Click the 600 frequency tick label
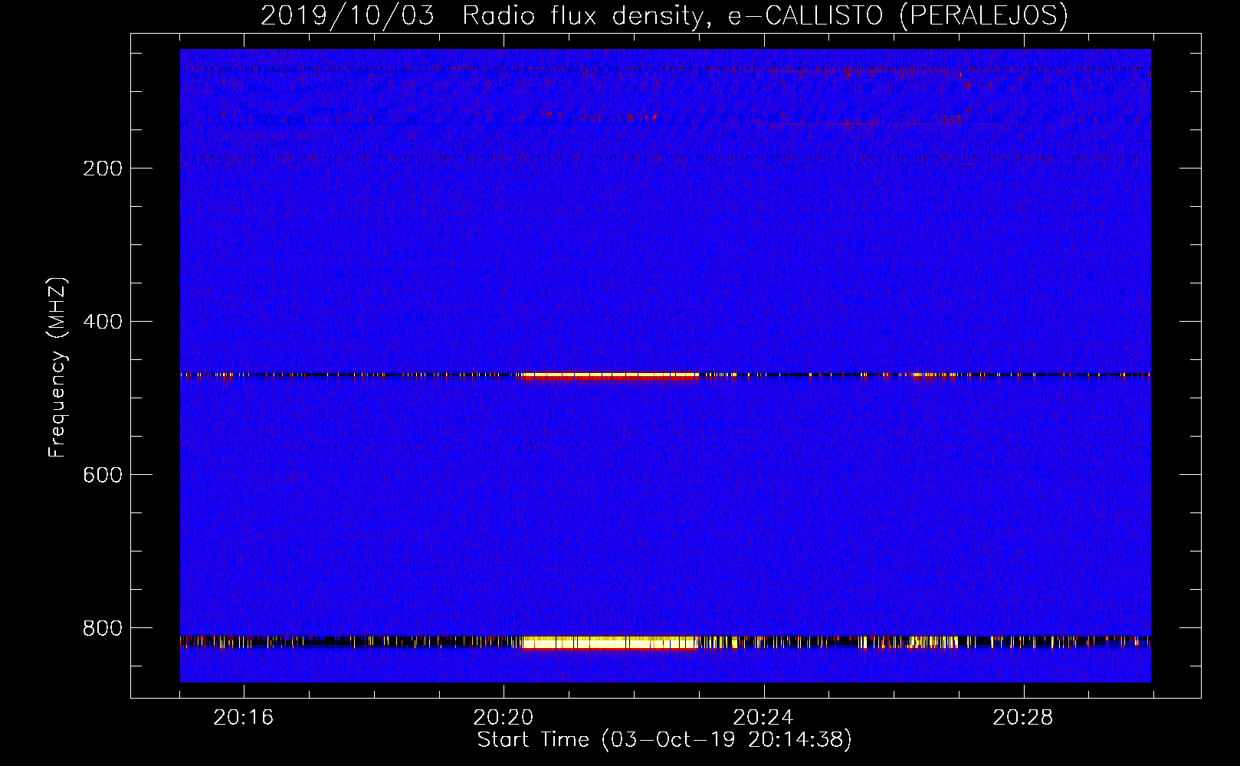 pos(103,475)
